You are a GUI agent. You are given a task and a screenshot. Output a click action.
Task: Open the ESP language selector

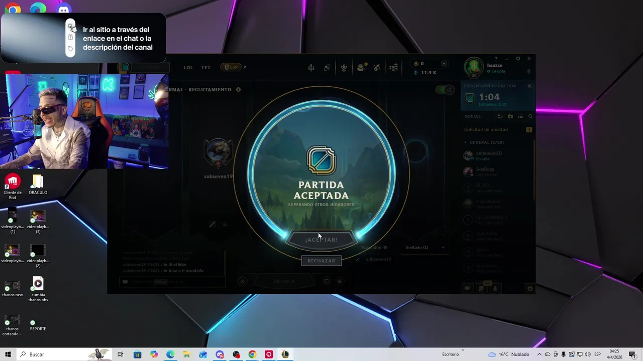point(598,354)
